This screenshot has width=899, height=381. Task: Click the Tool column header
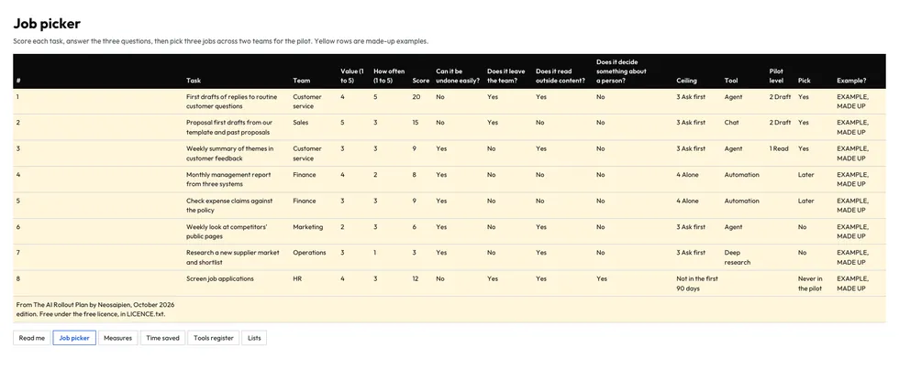click(x=731, y=81)
